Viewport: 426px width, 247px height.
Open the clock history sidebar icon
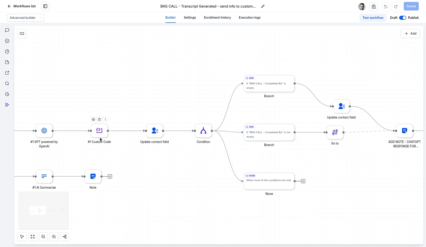tap(7, 94)
